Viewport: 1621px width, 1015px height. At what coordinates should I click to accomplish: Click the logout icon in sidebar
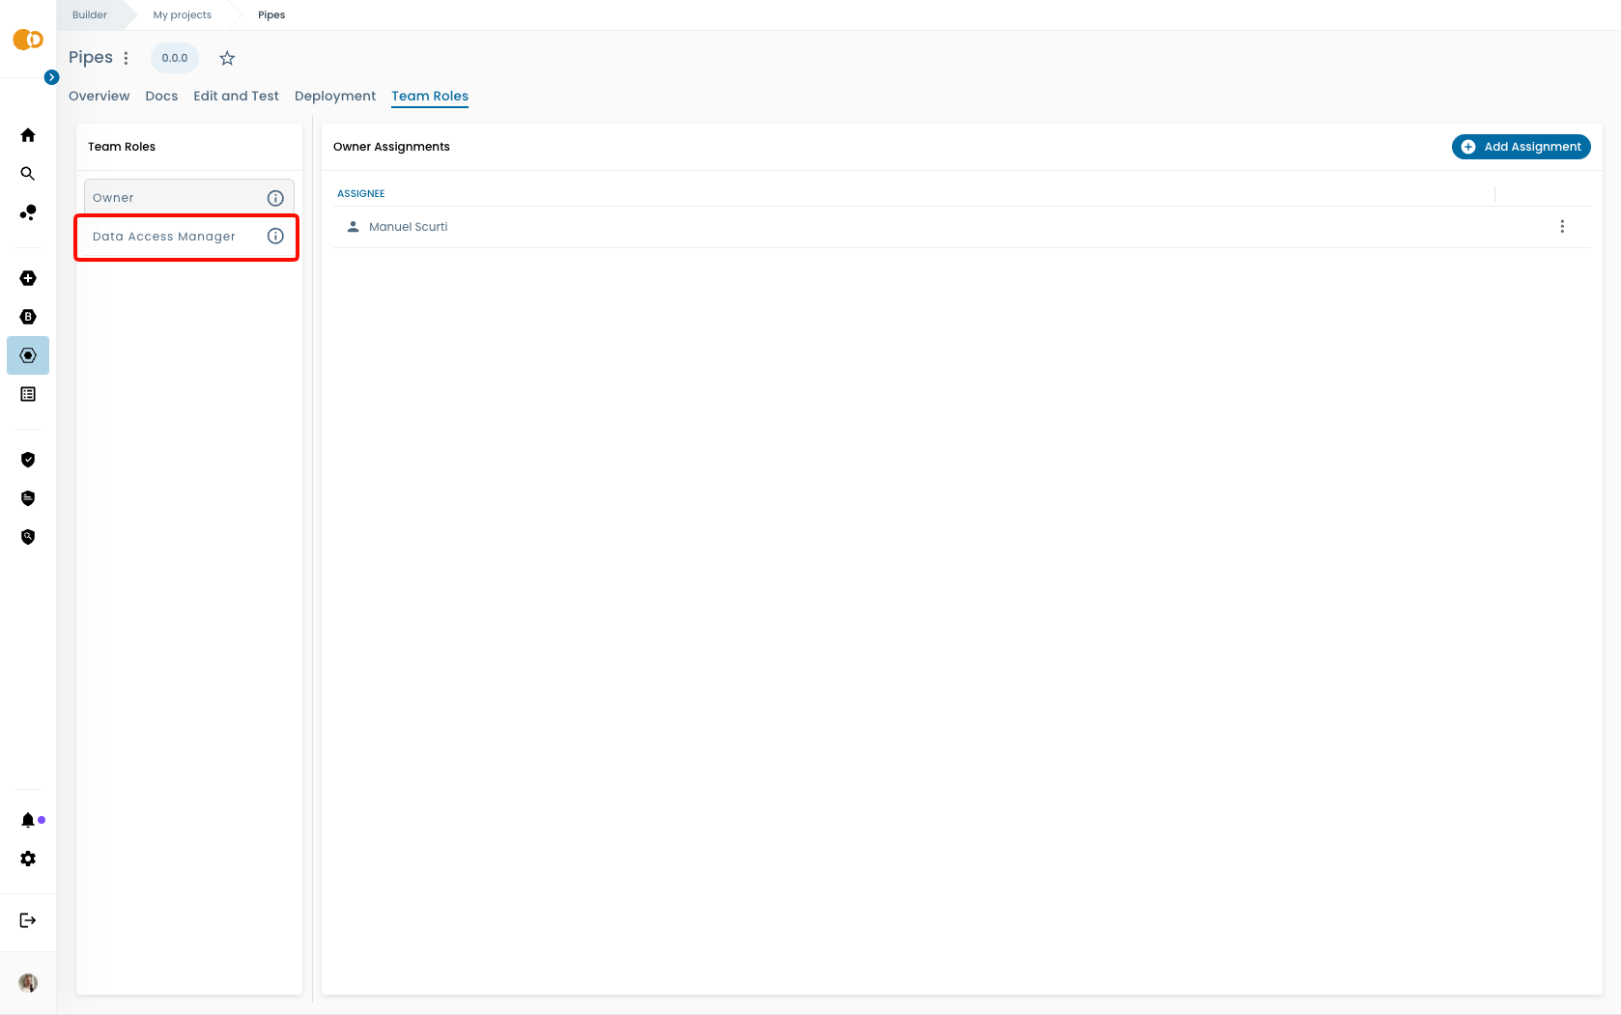coord(28,920)
